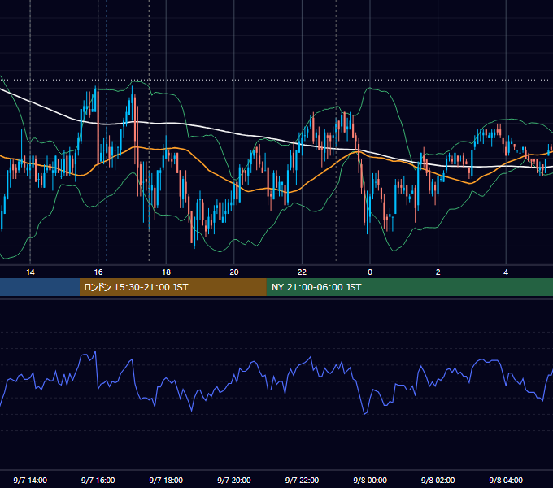Viewport: 553px width, 488px height.
Task: Click the 20 hour axis label
Action: click(x=234, y=272)
